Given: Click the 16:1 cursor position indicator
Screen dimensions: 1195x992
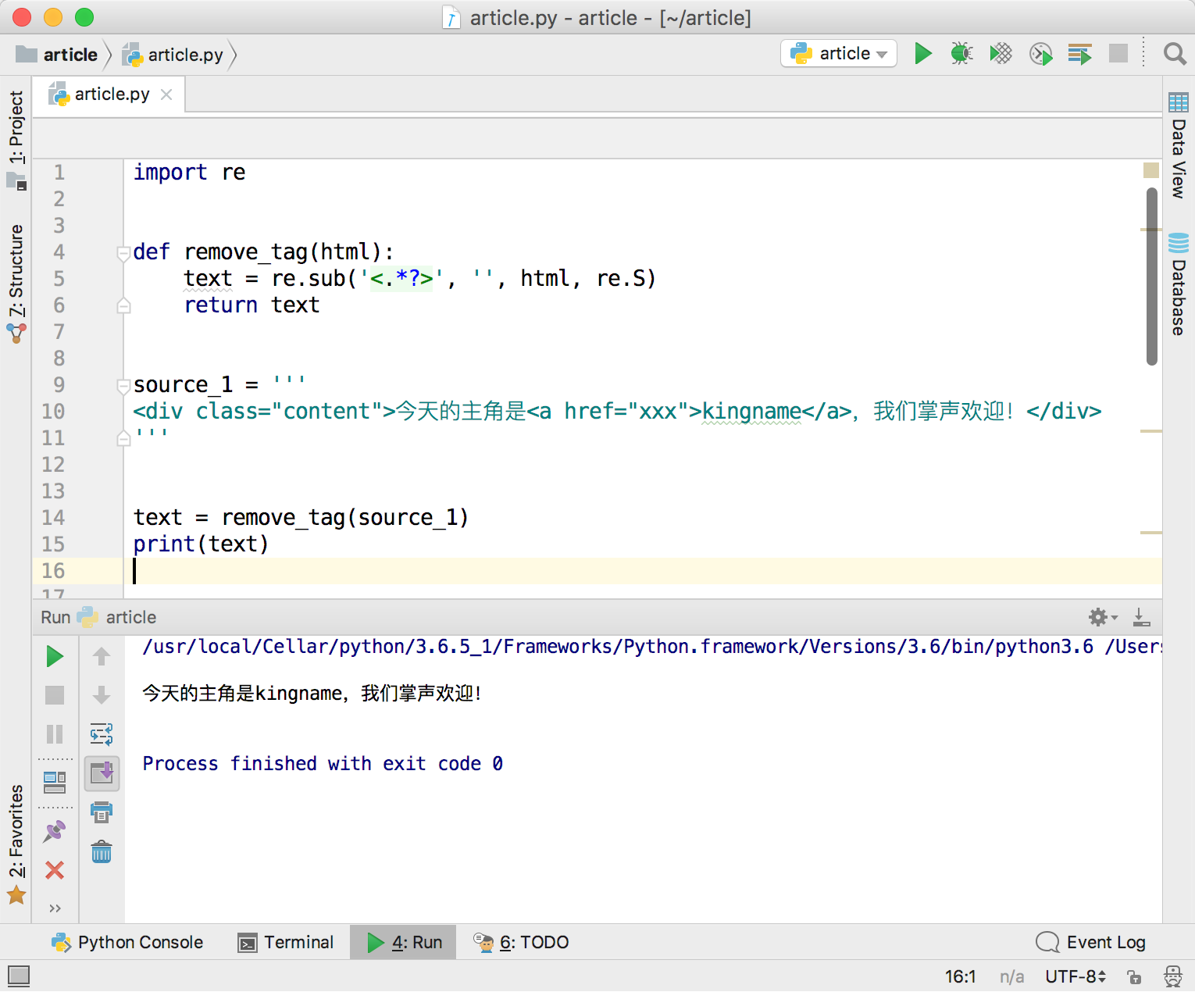Looking at the screenshot, I should tap(960, 976).
